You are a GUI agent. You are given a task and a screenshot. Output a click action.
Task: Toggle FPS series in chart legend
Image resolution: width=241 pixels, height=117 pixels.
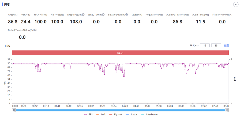click(x=88, y=114)
